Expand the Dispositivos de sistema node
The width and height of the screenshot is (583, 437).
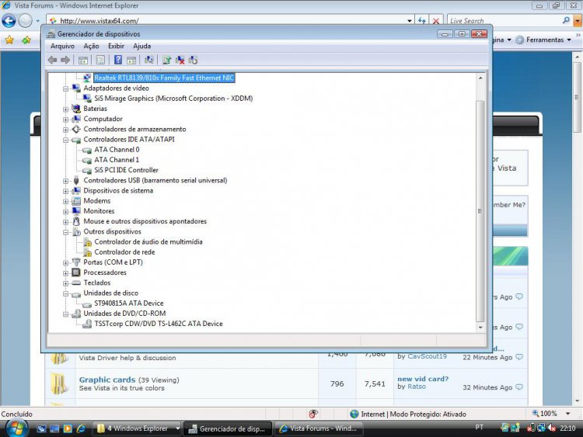point(66,191)
